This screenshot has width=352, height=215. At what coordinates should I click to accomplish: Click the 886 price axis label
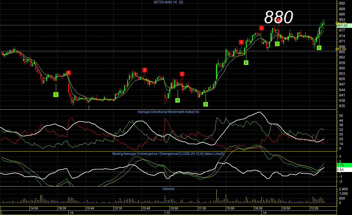342,14
